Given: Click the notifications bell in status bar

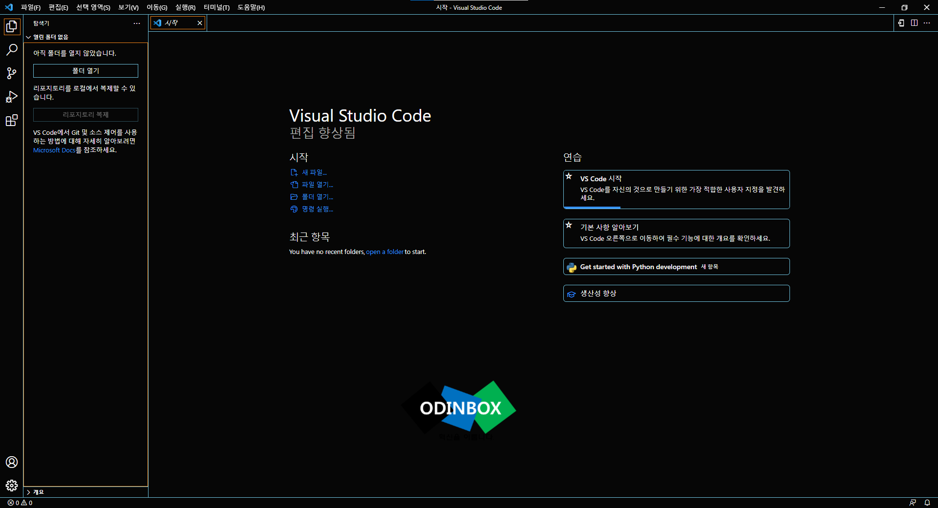Looking at the screenshot, I should click(x=927, y=503).
